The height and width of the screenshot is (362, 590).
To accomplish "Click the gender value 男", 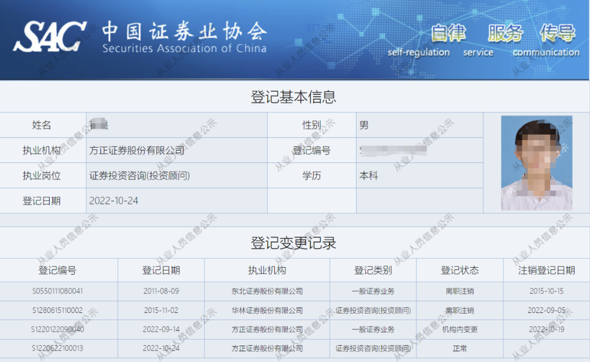I will 364,125.
